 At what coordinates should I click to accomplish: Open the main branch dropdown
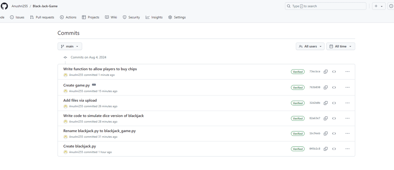click(70, 47)
